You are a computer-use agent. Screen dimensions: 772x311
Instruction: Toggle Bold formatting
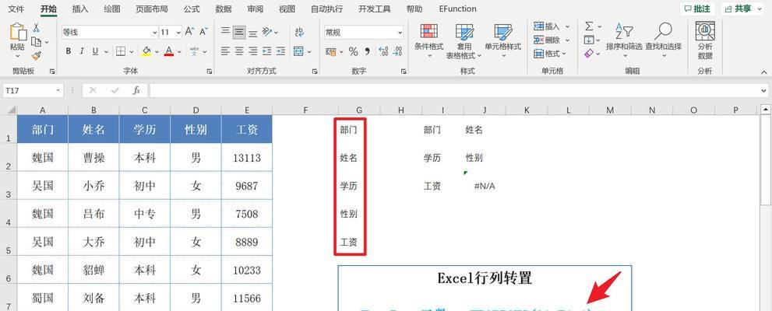point(69,51)
